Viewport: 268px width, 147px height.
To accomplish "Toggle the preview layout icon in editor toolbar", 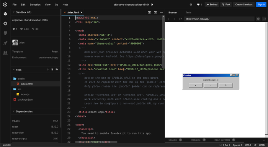I will (x=155, y=12).
